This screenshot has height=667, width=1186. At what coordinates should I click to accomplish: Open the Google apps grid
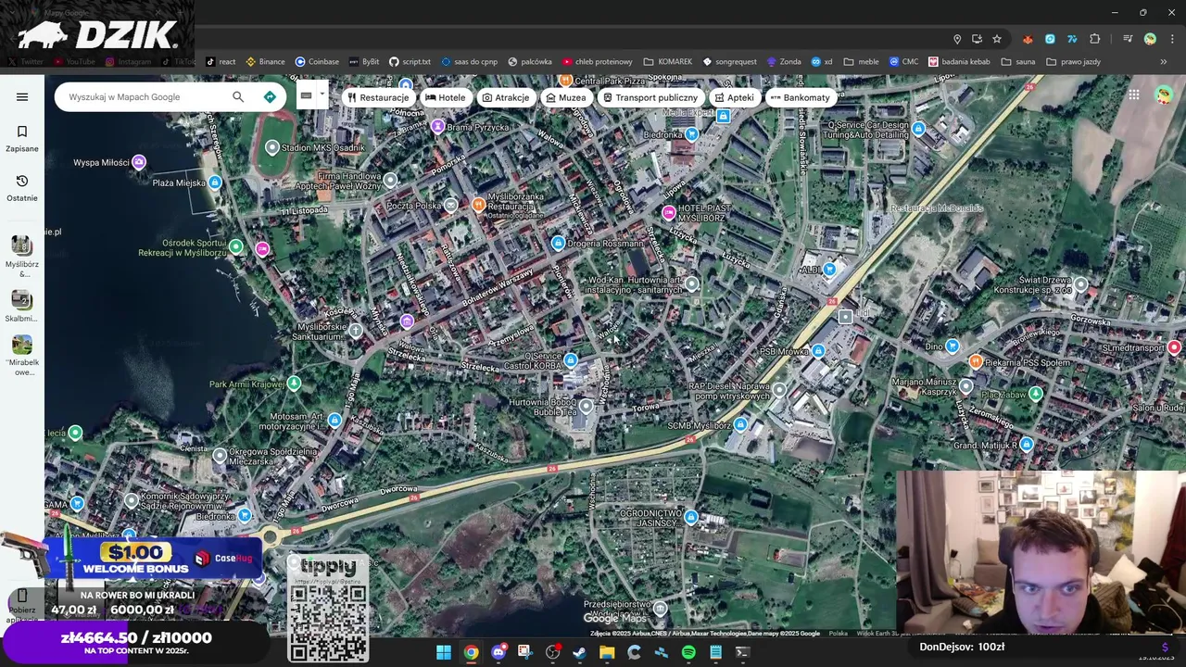[x=1134, y=94]
